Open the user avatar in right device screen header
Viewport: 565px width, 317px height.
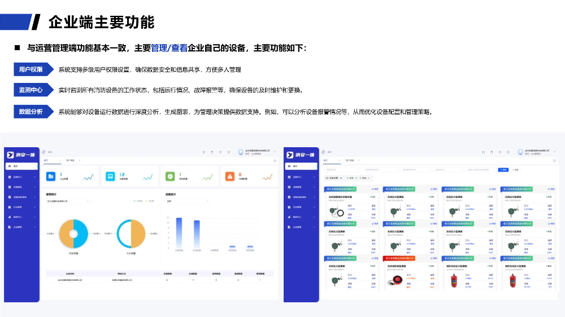520,152
